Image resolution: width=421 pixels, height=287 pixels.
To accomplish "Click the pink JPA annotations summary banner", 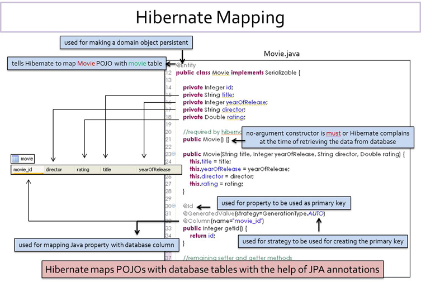I will (x=213, y=270).
